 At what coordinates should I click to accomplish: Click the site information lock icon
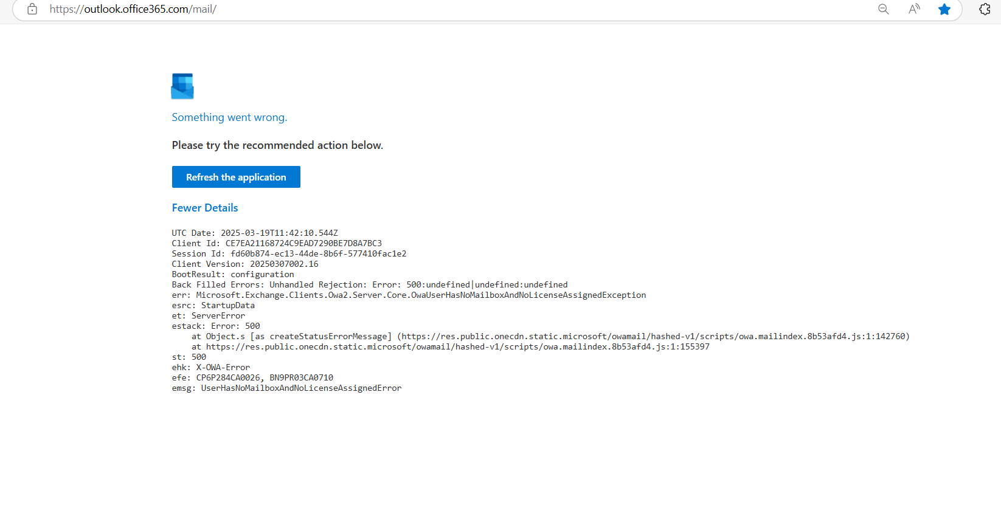click(x=32, y=9)
